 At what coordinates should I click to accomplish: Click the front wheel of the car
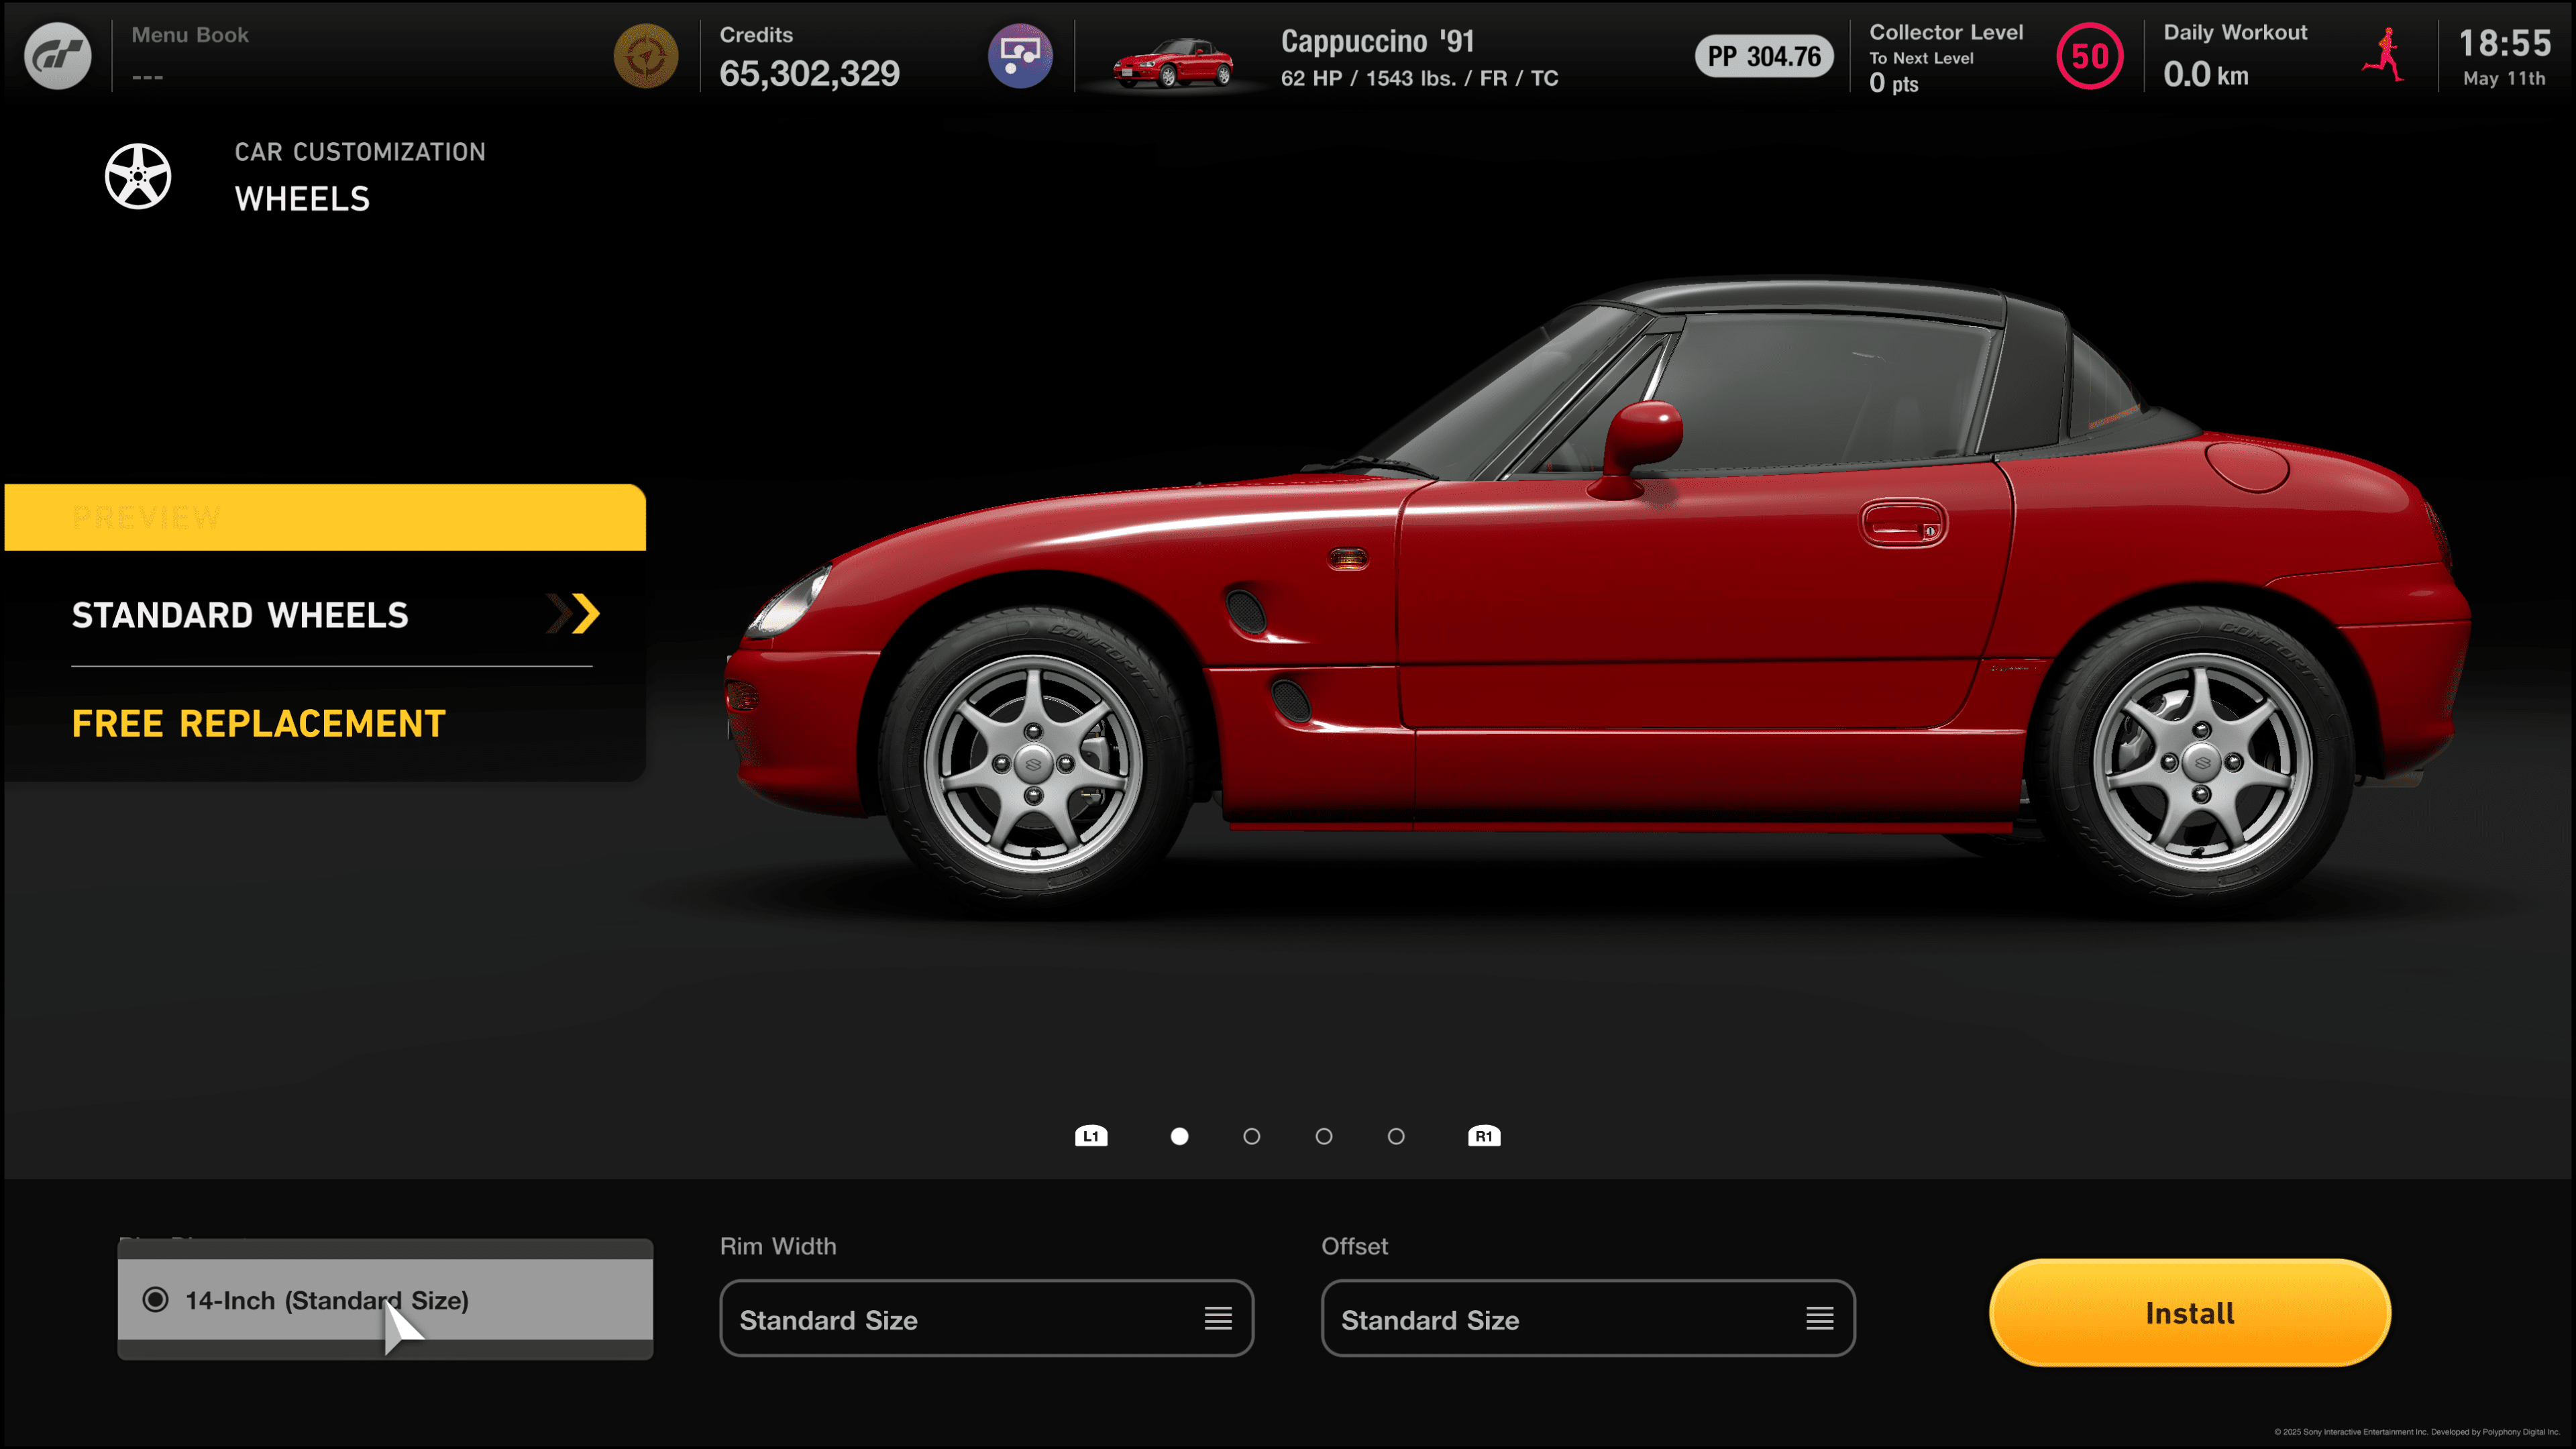pos(1034,764)
